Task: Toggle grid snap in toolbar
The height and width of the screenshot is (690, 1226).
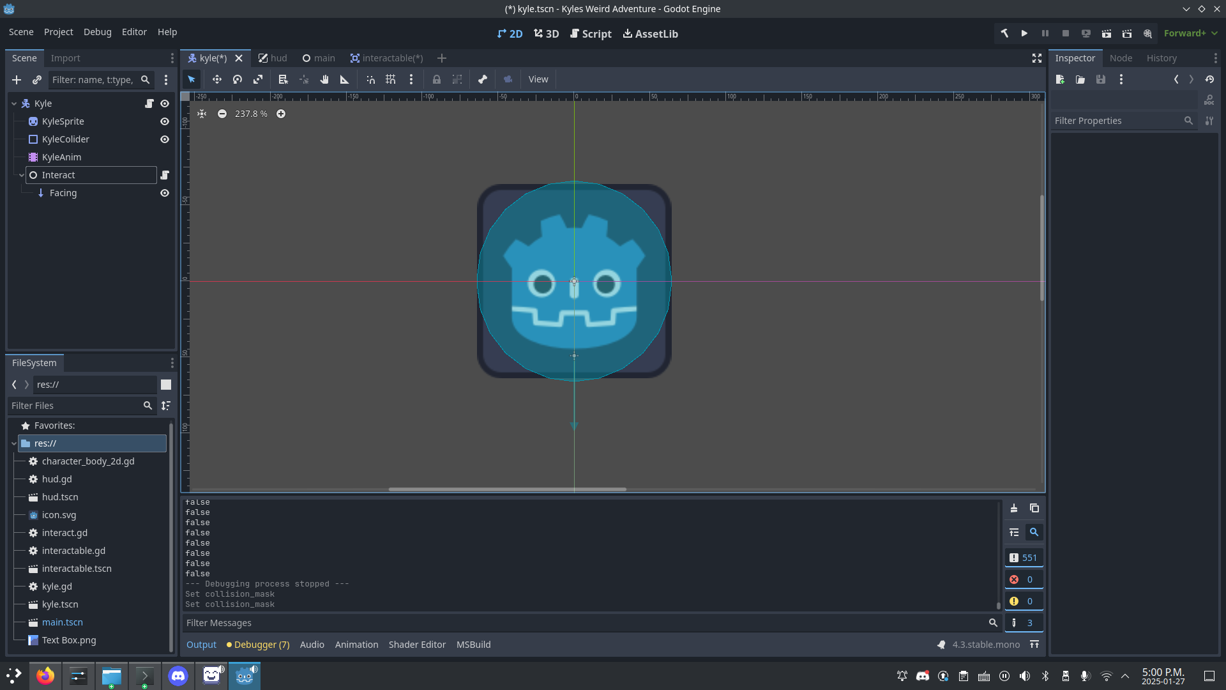Action: tap(391, 79)
